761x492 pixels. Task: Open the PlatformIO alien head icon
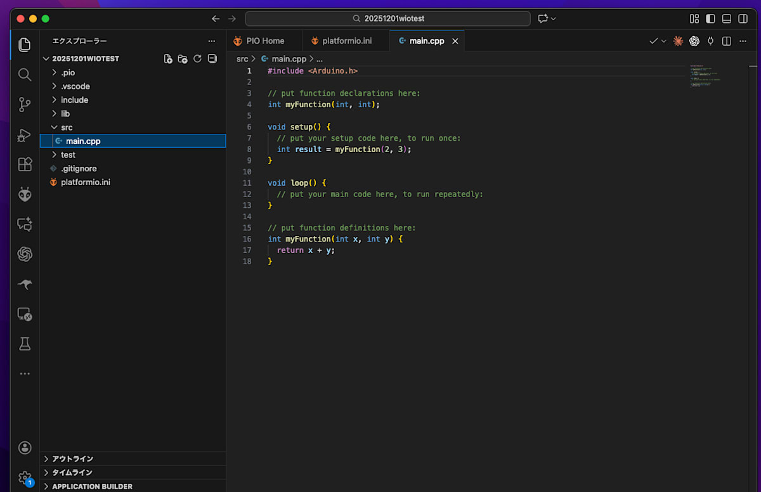point(25,194)
